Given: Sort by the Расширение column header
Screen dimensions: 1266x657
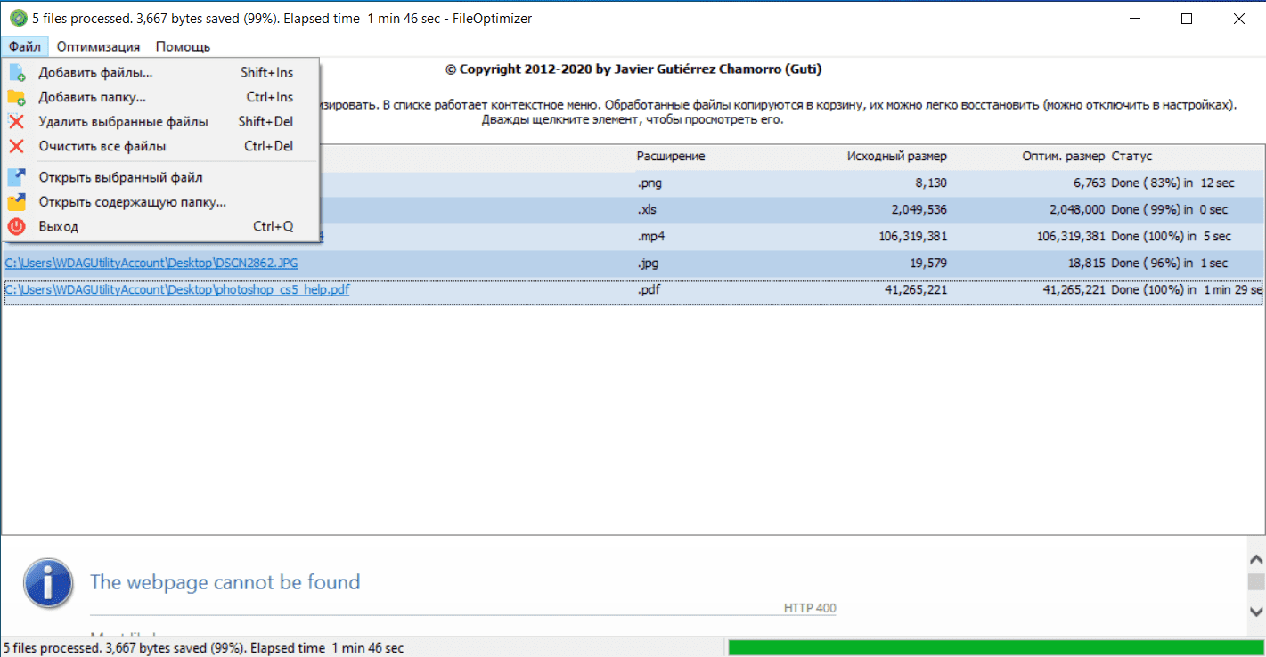Looking at the screenshot, I should (670, 157).
